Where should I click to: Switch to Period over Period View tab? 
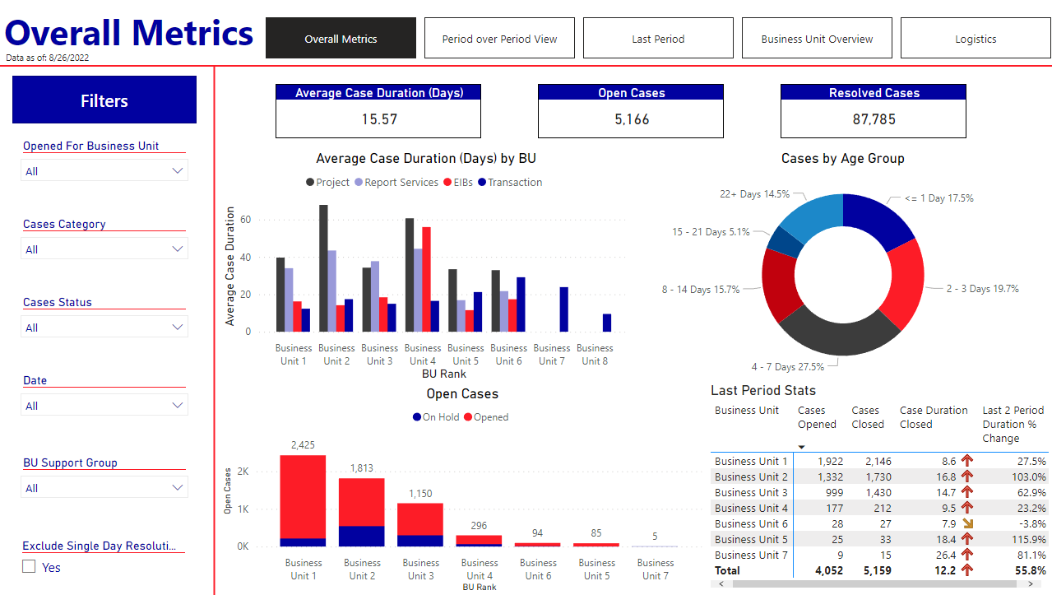(x=499, y=39)
